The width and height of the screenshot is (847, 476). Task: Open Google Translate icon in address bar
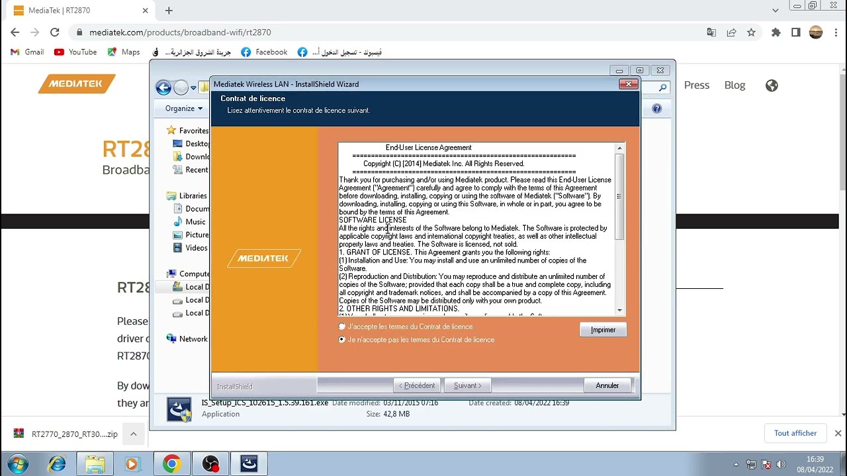(711, 32)
